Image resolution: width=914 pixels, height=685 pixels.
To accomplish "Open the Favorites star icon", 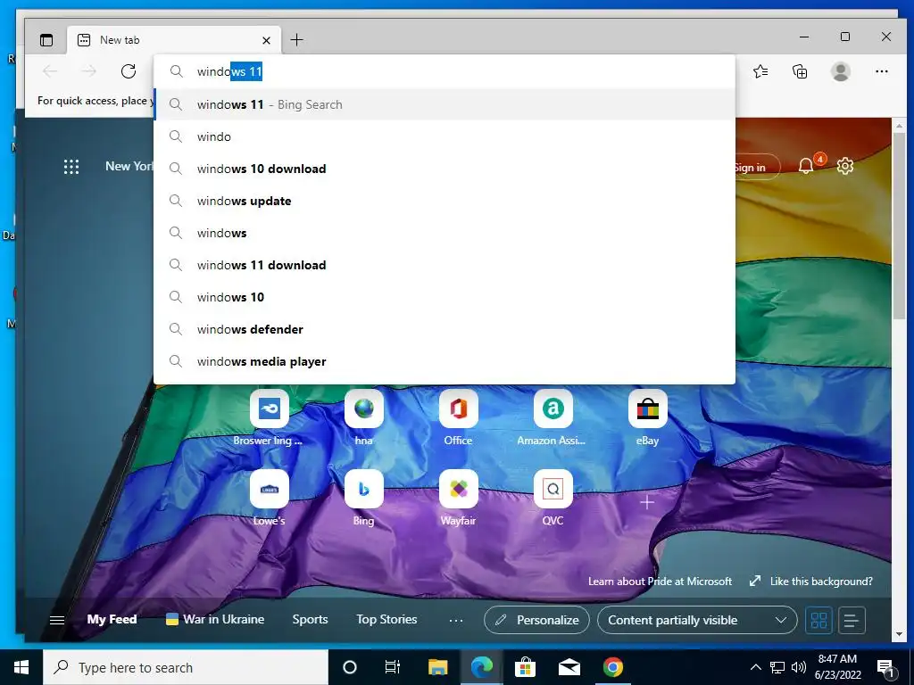I will [760, 71].
